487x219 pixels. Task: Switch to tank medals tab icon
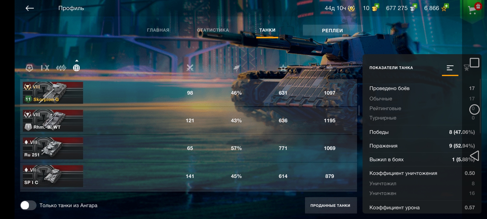click(x=466, y=68)
